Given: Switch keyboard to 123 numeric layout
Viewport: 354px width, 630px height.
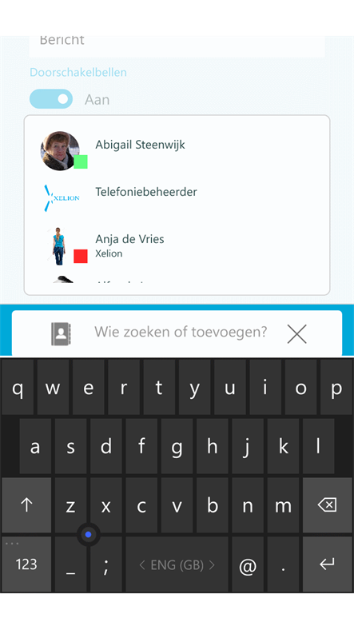Looking at the screenshot, I should coord(26,564).
